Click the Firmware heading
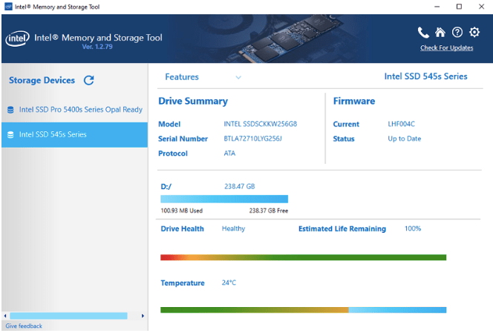The width and height of the screenshot is (493, 333). [x=354, y=101]
